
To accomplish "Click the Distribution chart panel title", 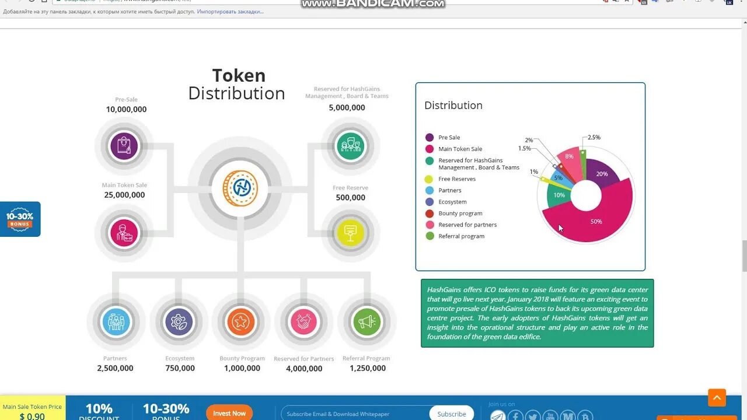I will click(x=453, y=106).
